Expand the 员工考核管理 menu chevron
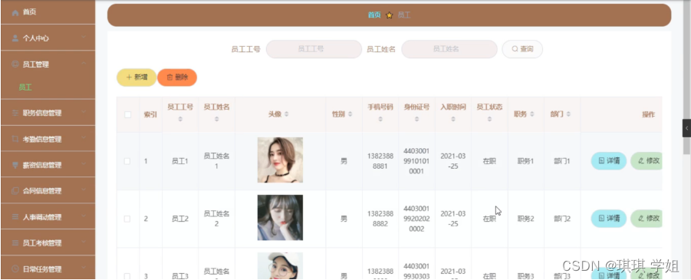Screen dimensions: 691x280 click(x=84, y=242)
